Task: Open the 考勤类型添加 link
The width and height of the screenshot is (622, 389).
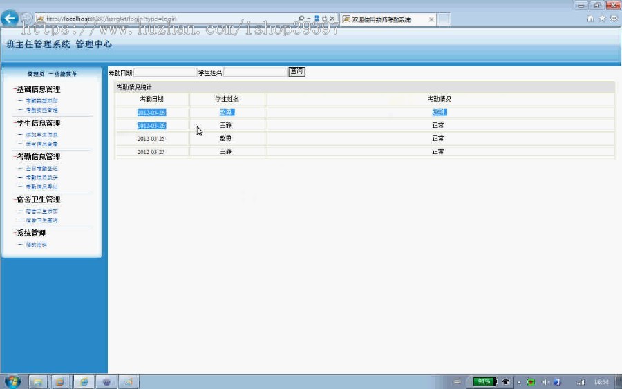Action: tap(41, 101)
